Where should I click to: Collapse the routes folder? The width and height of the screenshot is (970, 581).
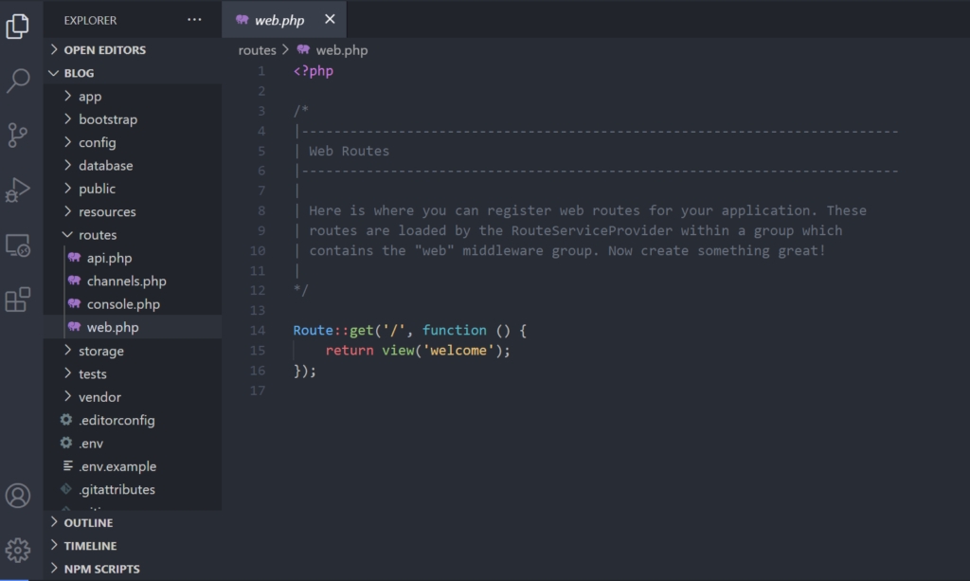[97, 235]
